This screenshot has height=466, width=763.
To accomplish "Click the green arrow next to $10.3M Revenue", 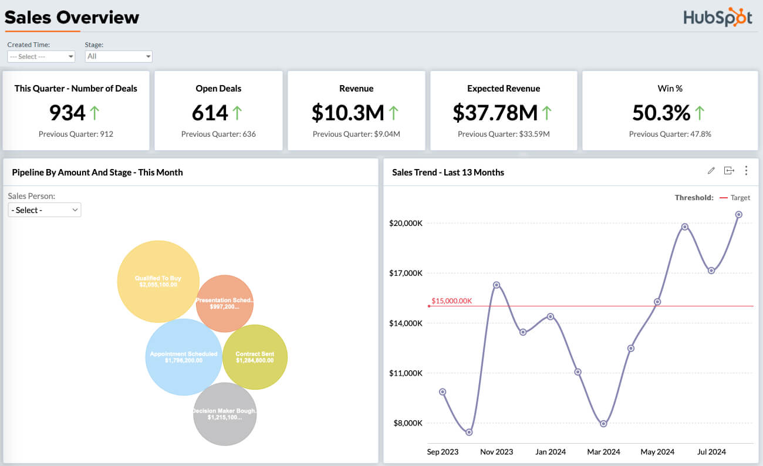I will click(x=394, y=112).
